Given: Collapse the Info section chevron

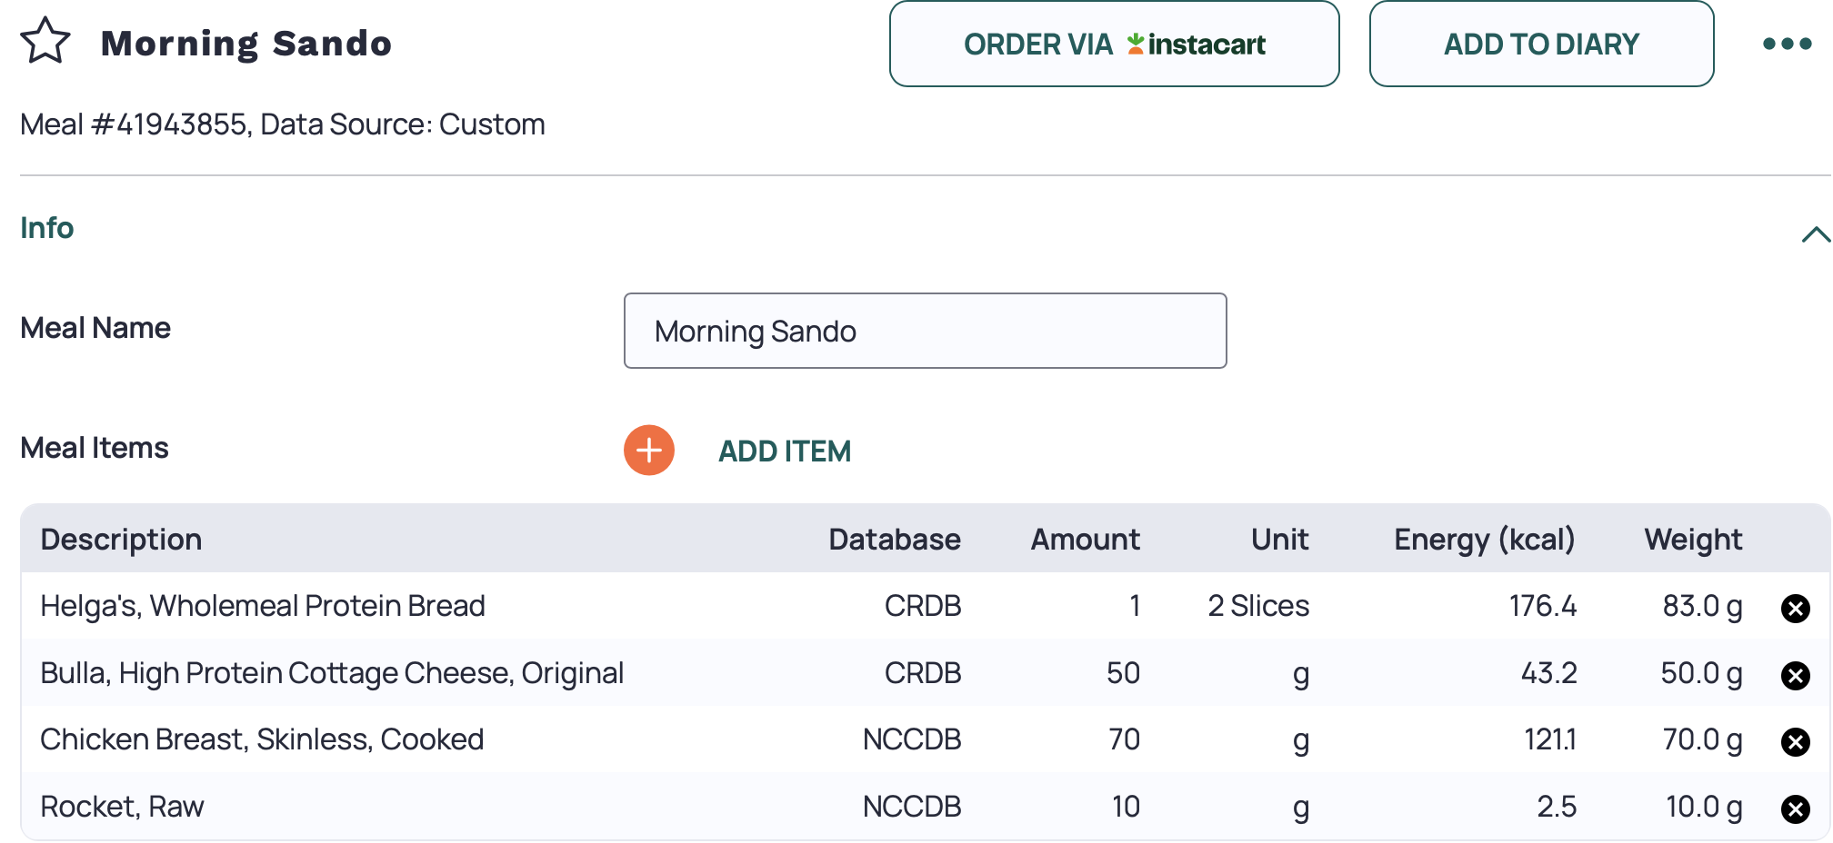Looking at the screenshot, I should [1815, 234].
